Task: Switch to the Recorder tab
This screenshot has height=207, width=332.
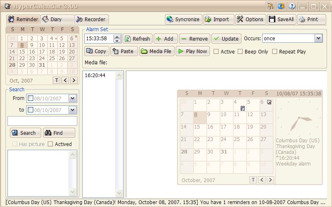Action: click(91, 19)
